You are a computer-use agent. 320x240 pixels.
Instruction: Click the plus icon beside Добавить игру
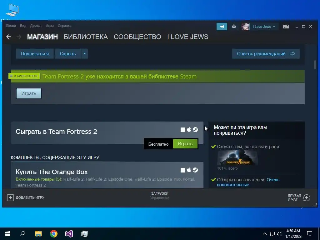click(10, 197)
